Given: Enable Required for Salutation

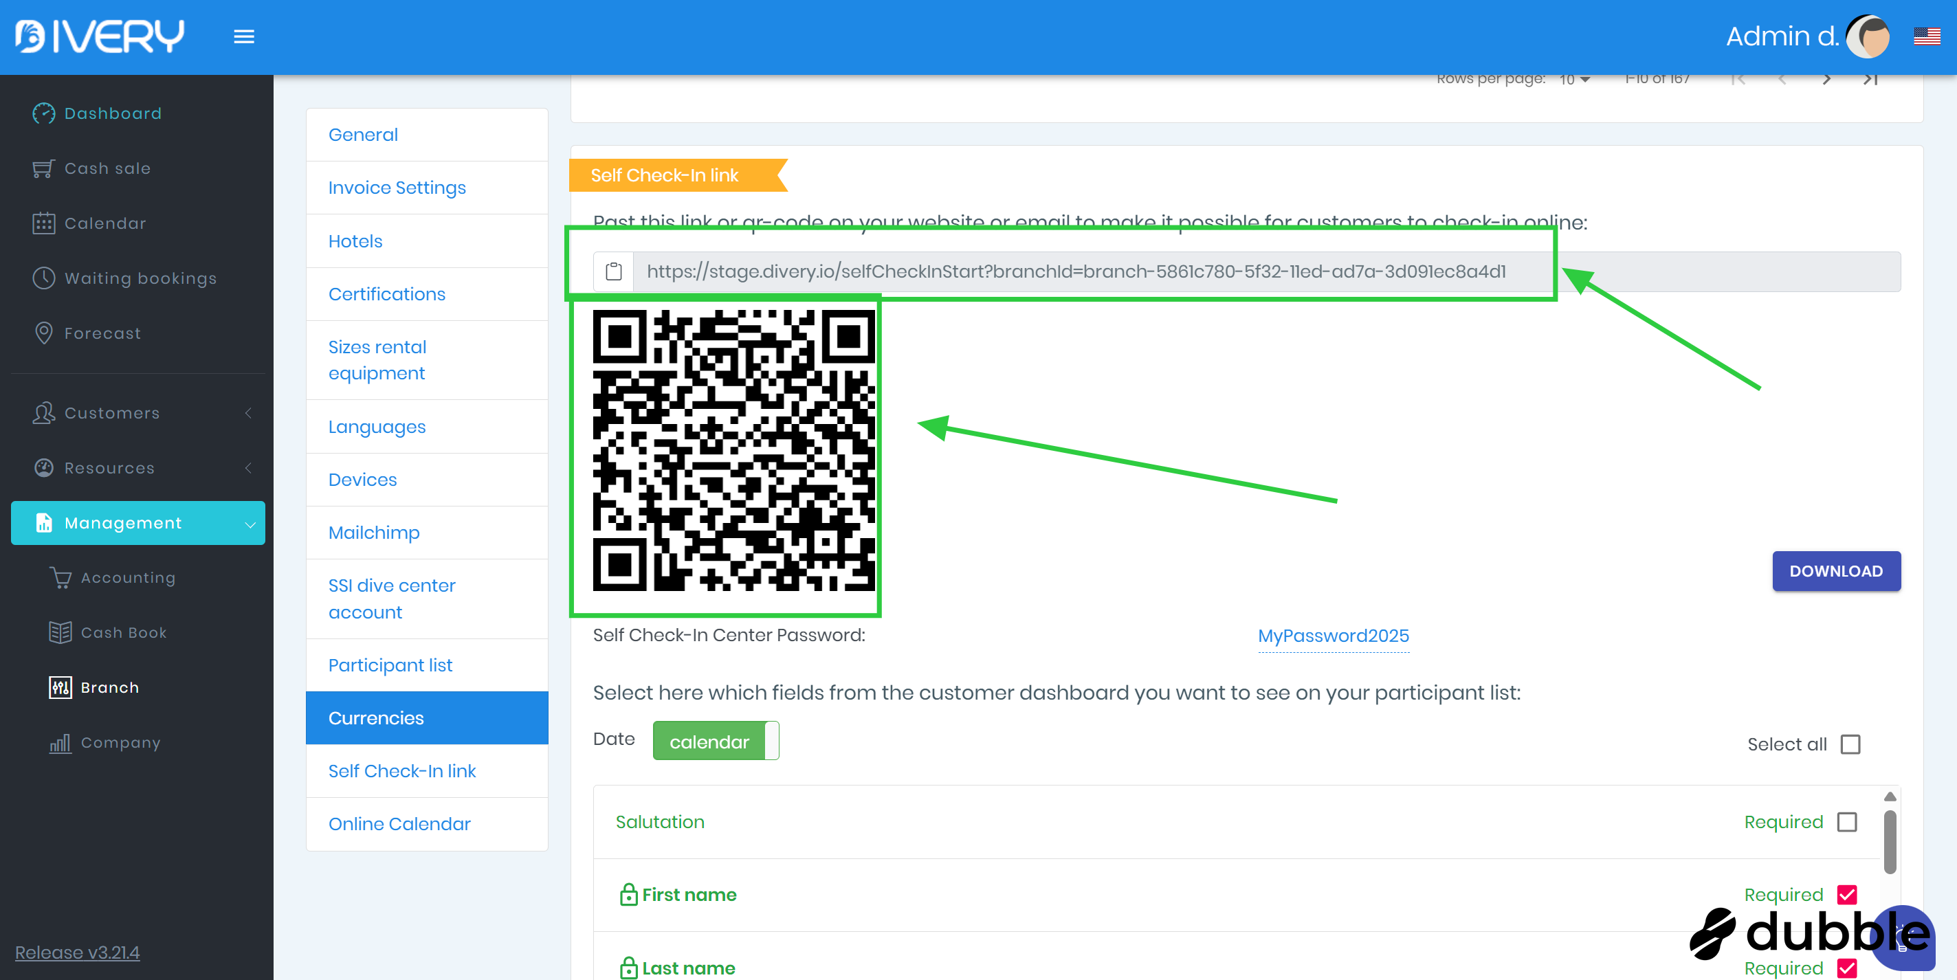Looking at the screenshot, I should coord(1846,822).
